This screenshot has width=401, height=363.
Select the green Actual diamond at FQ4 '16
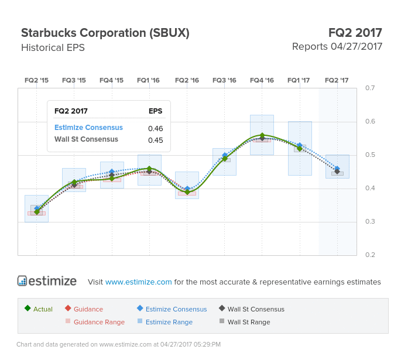pyautogui.click(x=262, y=135)
